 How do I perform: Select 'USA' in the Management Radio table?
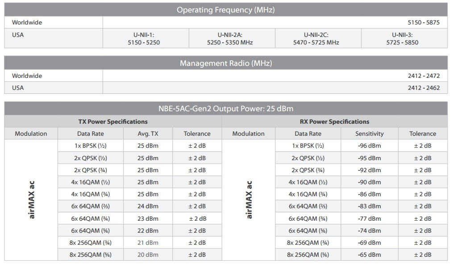point(18,88)
